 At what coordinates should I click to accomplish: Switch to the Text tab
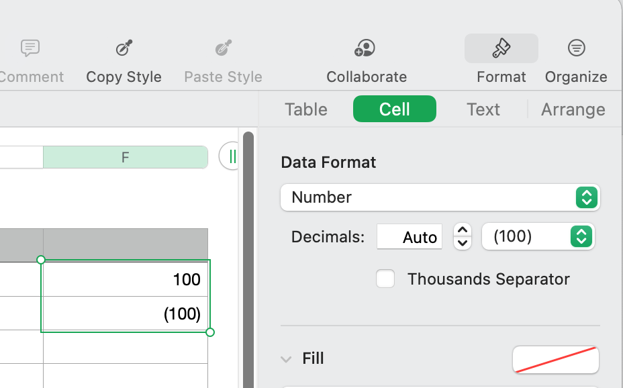pyautogui.click(x=483, y=109)
